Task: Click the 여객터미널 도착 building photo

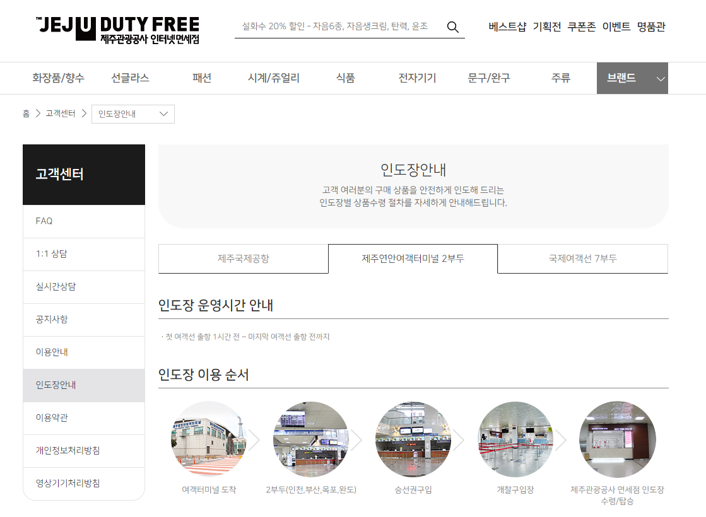Action: tap(209, 439)
